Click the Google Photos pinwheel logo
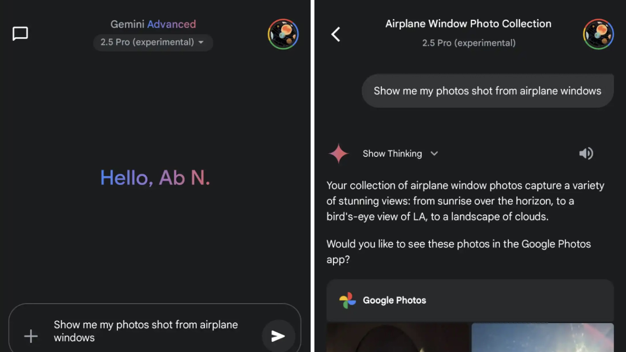Viewport: 626px width, 352px height. click(x=348, y=300)
